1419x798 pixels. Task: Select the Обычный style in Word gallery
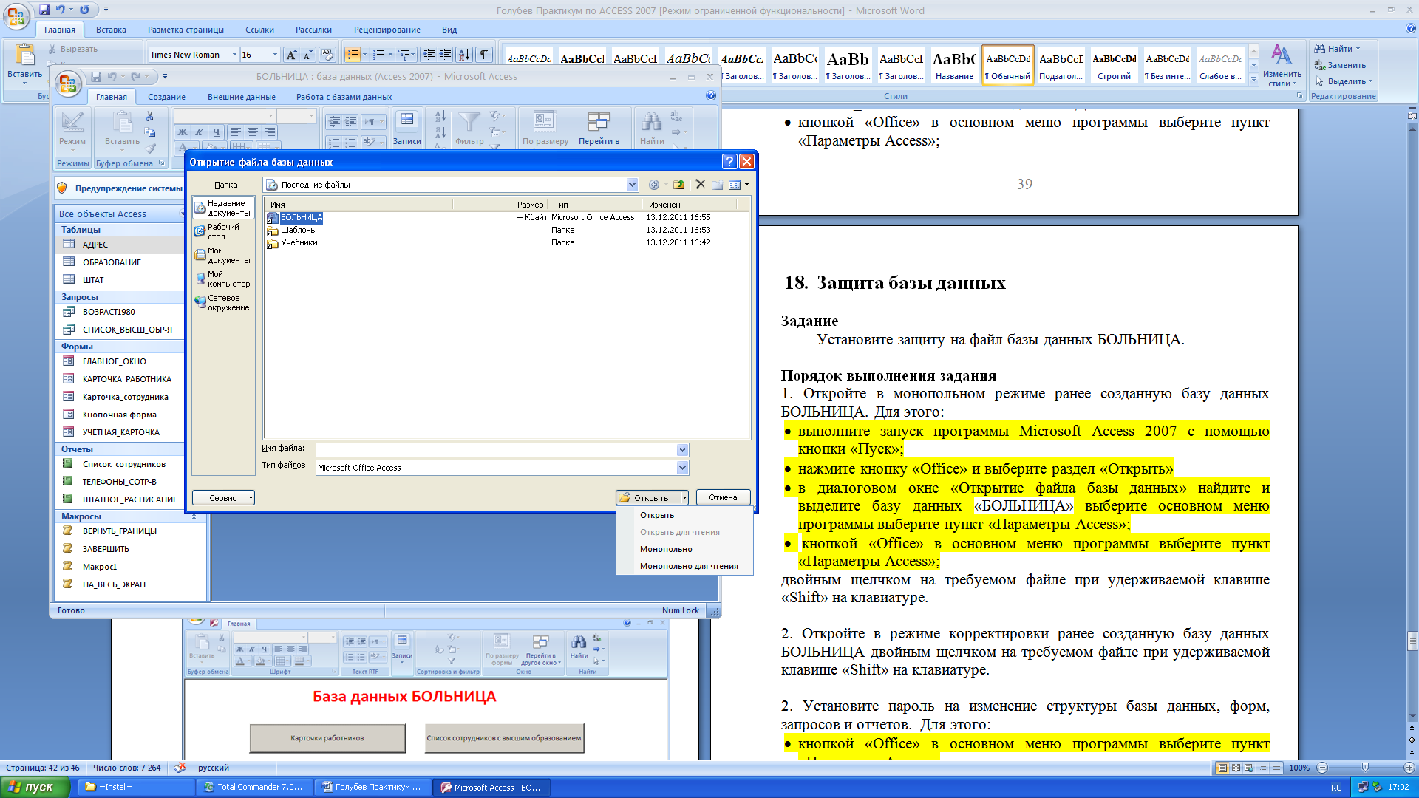pos(1007,65)
